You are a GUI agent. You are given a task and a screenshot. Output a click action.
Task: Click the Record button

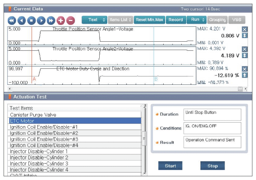(x=176, y=20)
